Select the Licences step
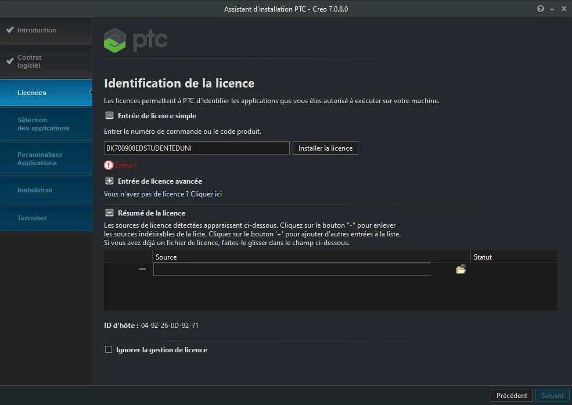572x405 pixels. point(46,93)
